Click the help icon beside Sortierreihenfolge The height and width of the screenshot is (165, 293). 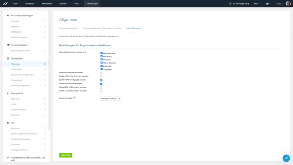(x=74, y=98)
